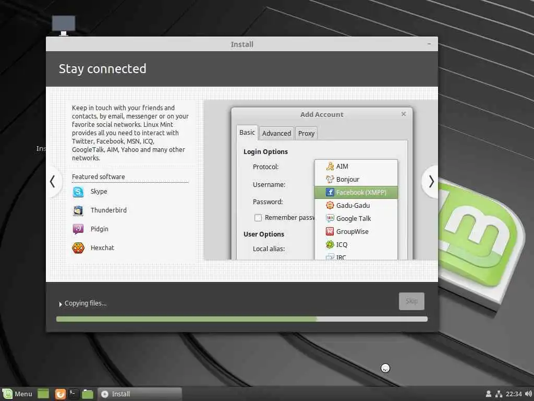
Task: Click the Thunderbird label text
Action: pyautogui.click(x=108, y=210)
